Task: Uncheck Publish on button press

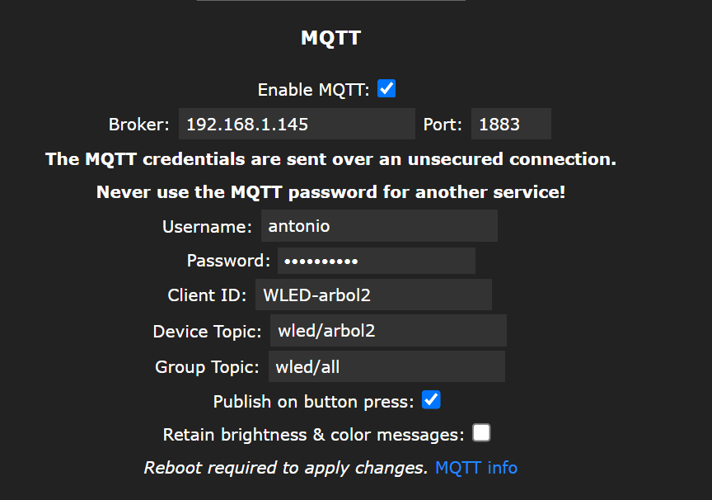Action: tap(431, 400)
